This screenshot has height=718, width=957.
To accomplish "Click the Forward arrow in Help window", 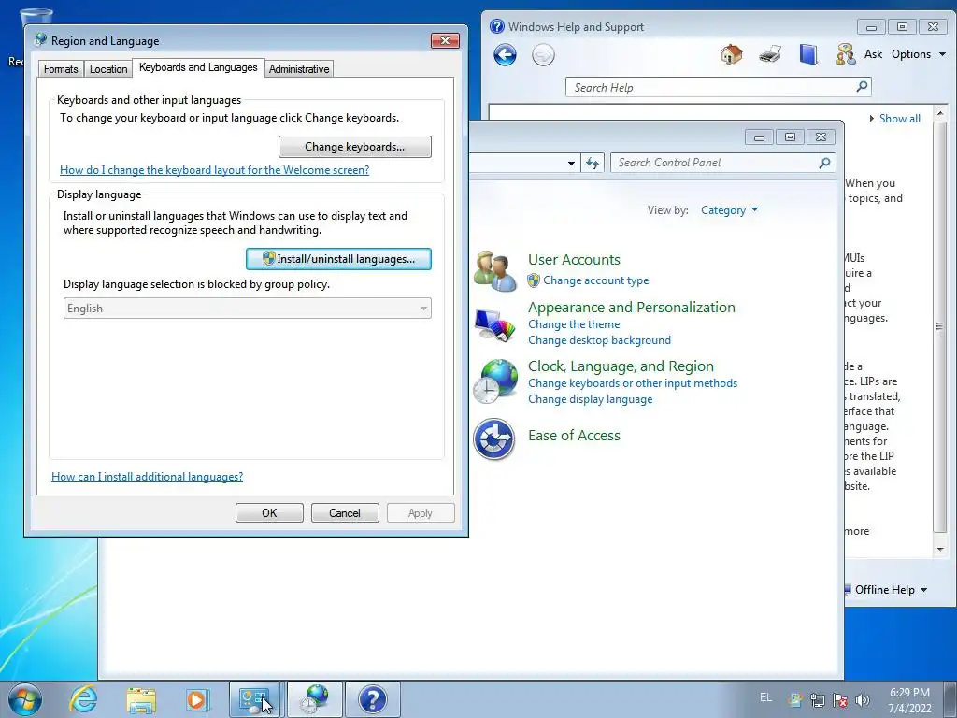I will pos(543,55).
